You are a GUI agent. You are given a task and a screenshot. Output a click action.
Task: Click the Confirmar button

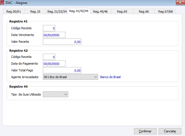pos(145,131)
